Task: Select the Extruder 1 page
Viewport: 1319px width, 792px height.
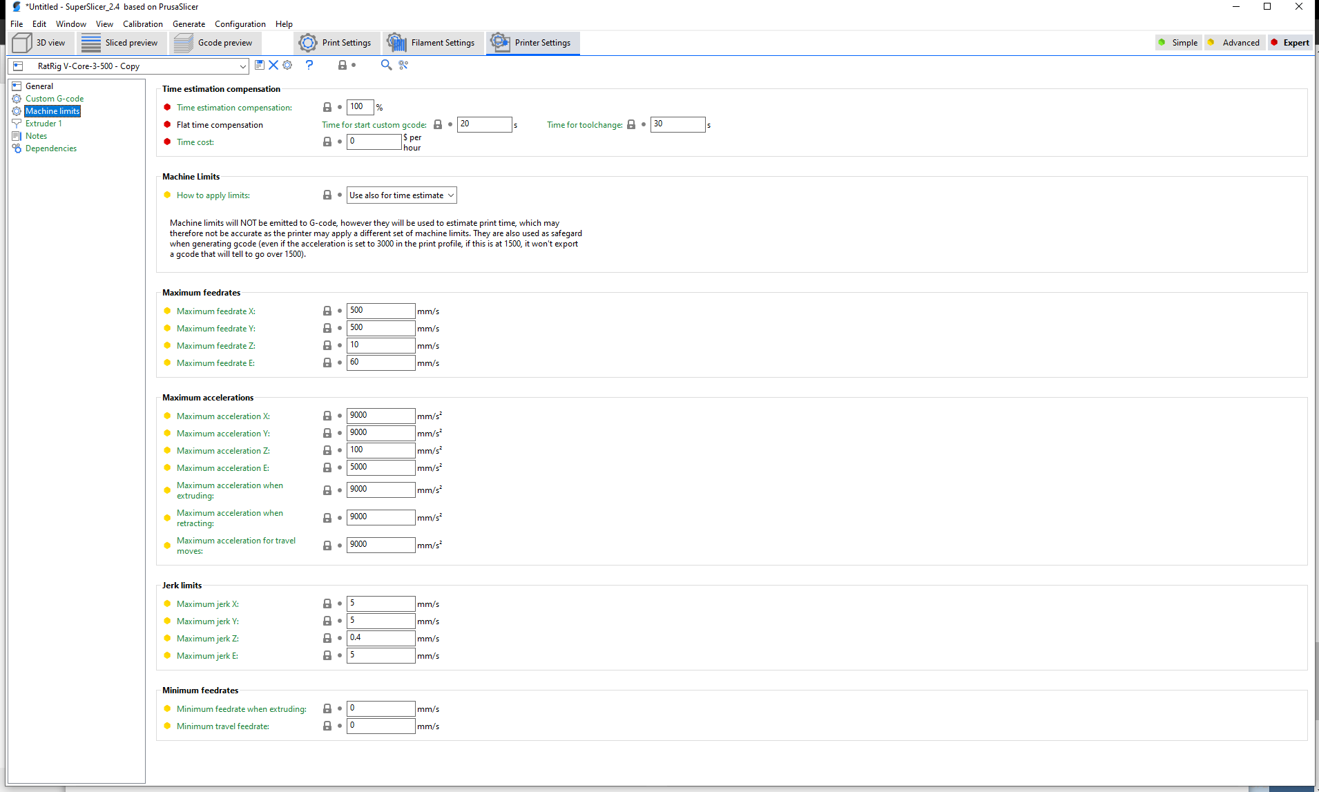Action: pyautogui.click(x=44, y=124)
